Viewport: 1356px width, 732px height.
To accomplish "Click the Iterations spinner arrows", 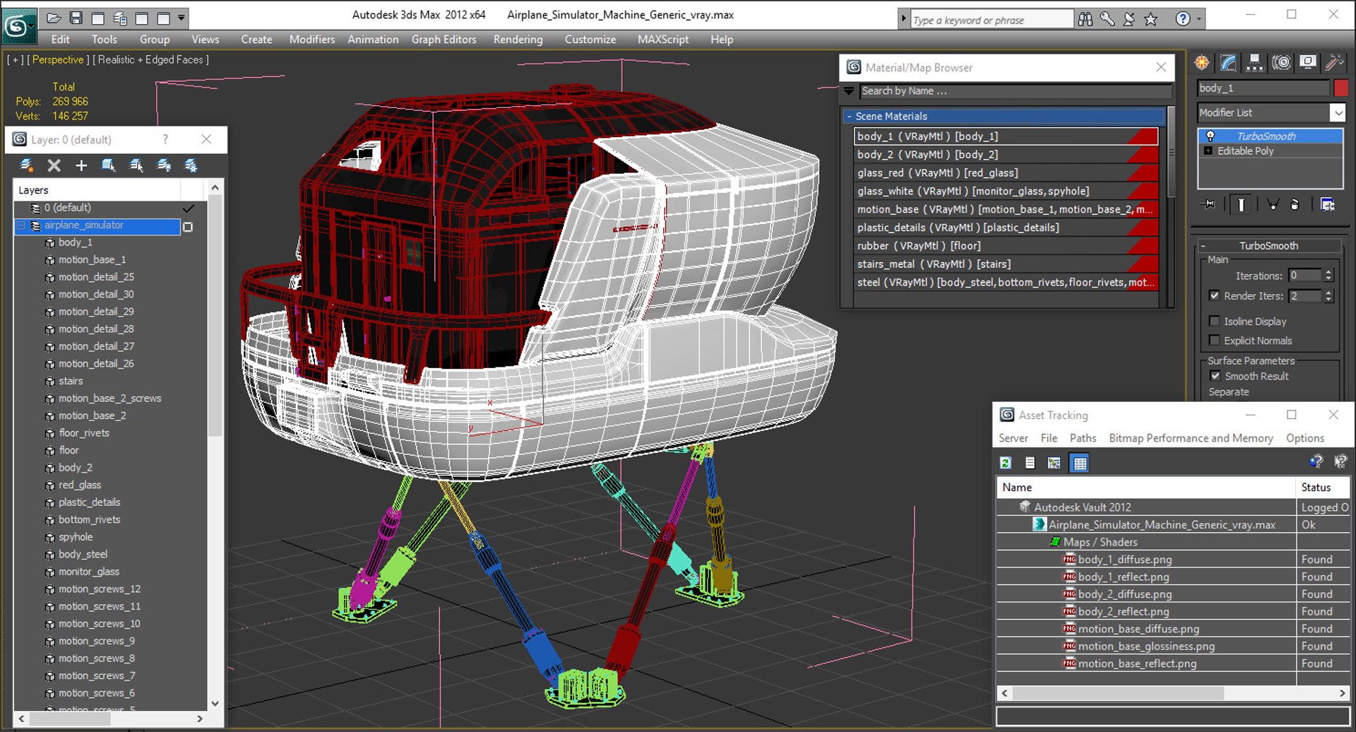I will point(1328,276).
